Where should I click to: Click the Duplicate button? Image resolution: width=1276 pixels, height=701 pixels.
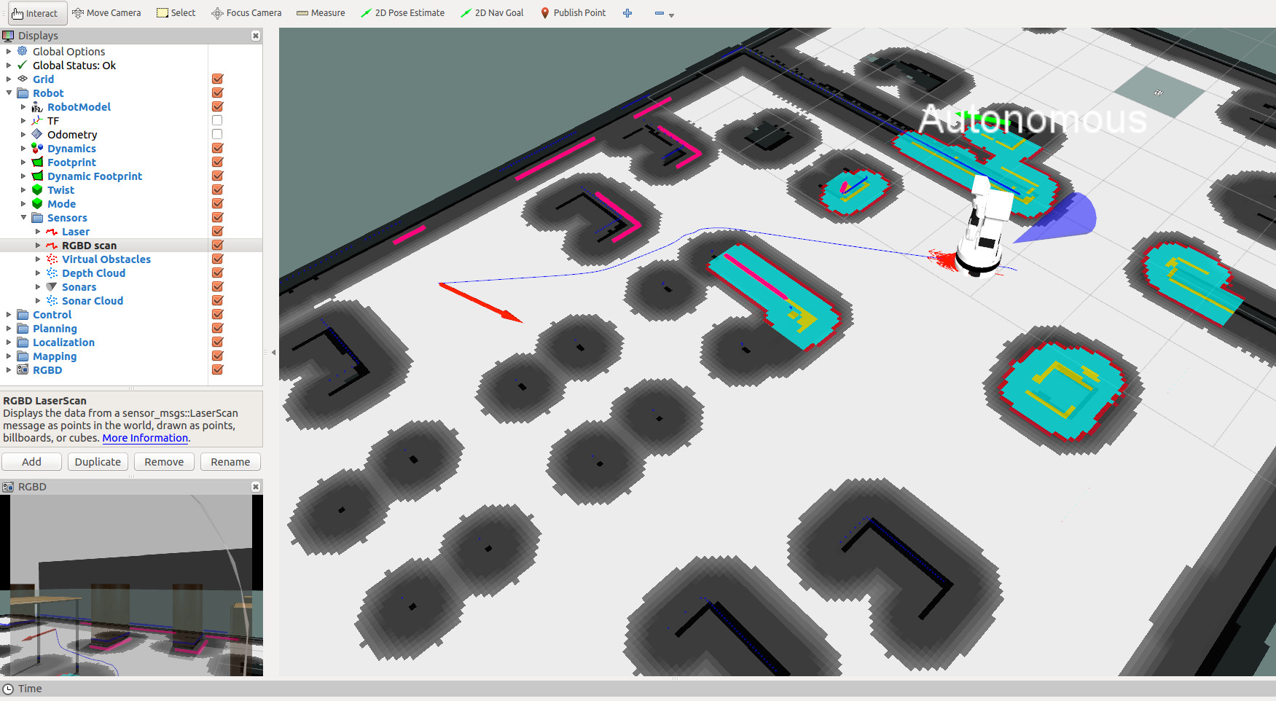(98, 462)
